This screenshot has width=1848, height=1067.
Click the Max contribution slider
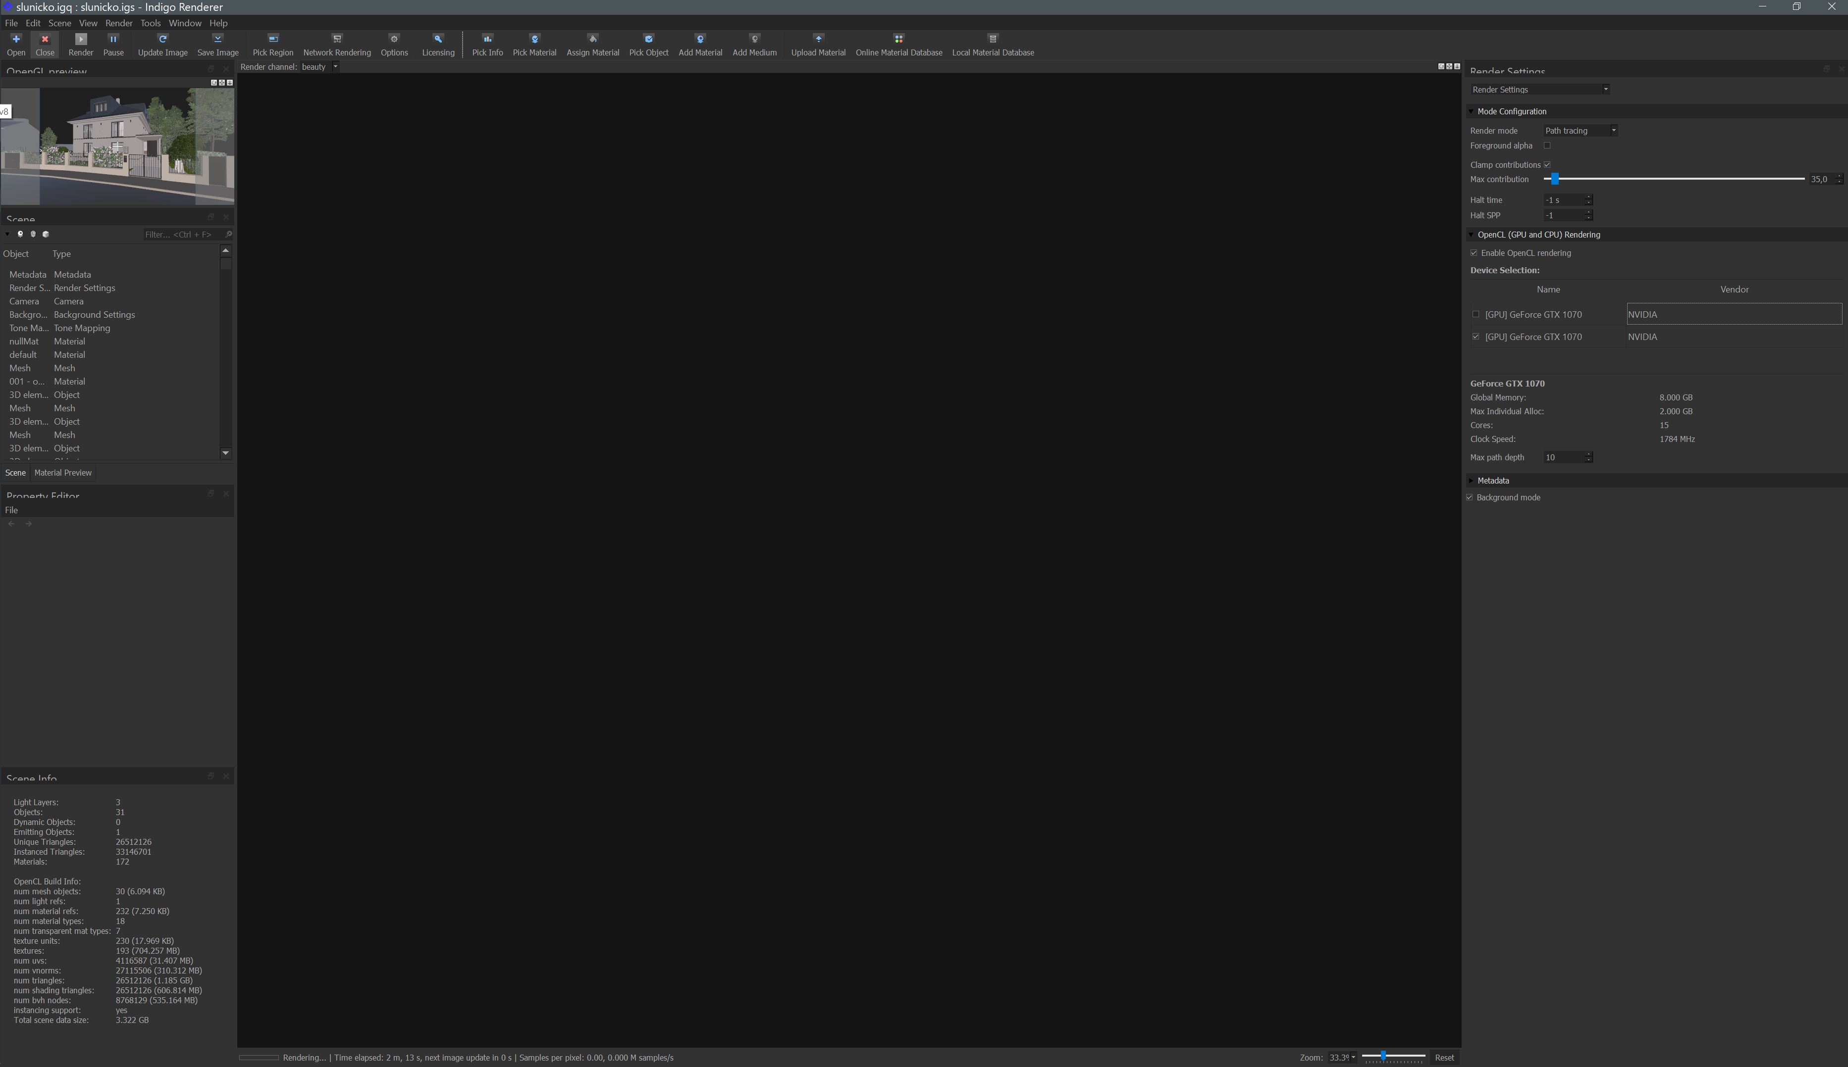coord(1674,179)
